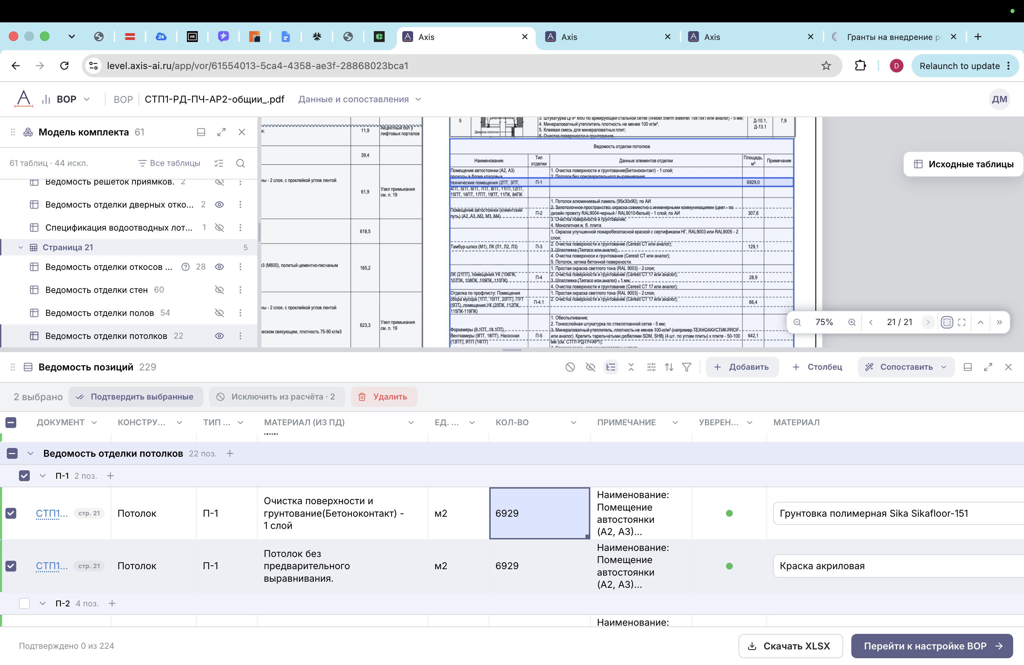Click the Удалить button

click(384, 396)
